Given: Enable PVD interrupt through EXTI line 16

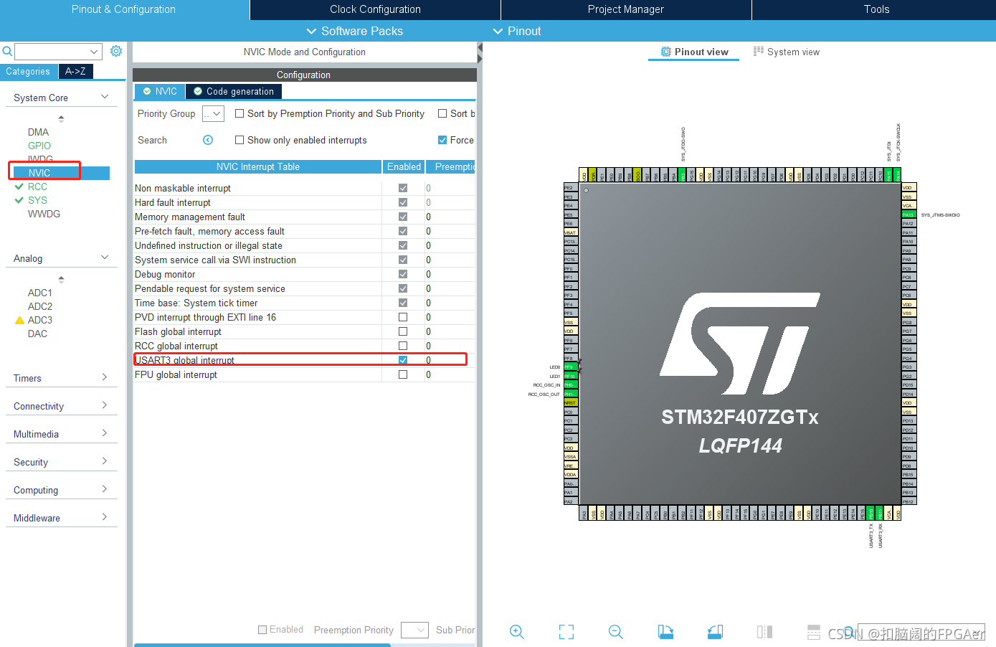Looking at the screenshot, I should [403, 317].
